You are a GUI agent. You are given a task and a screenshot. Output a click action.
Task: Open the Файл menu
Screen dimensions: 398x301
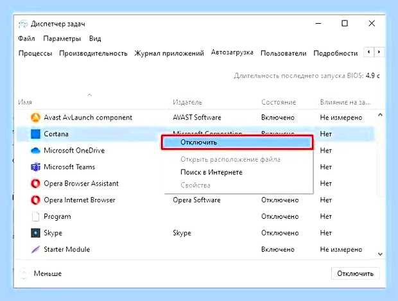26,39
